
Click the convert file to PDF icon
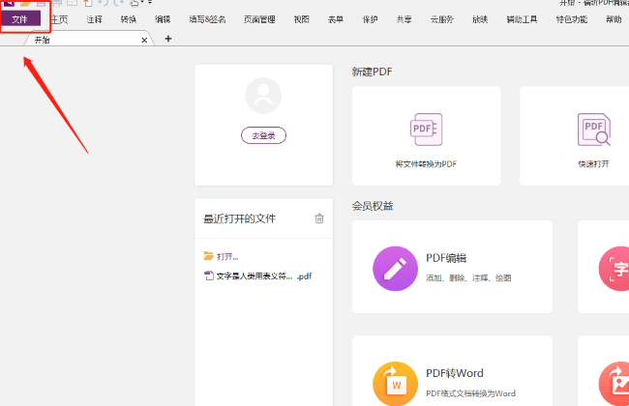coord(426,129)
